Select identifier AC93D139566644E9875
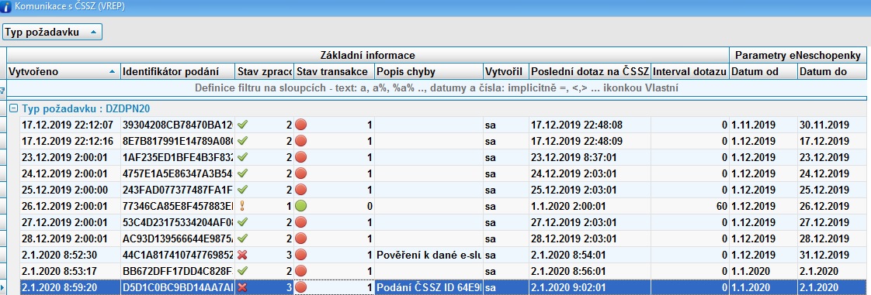This screenshot has width=871, height=295. 177,238
